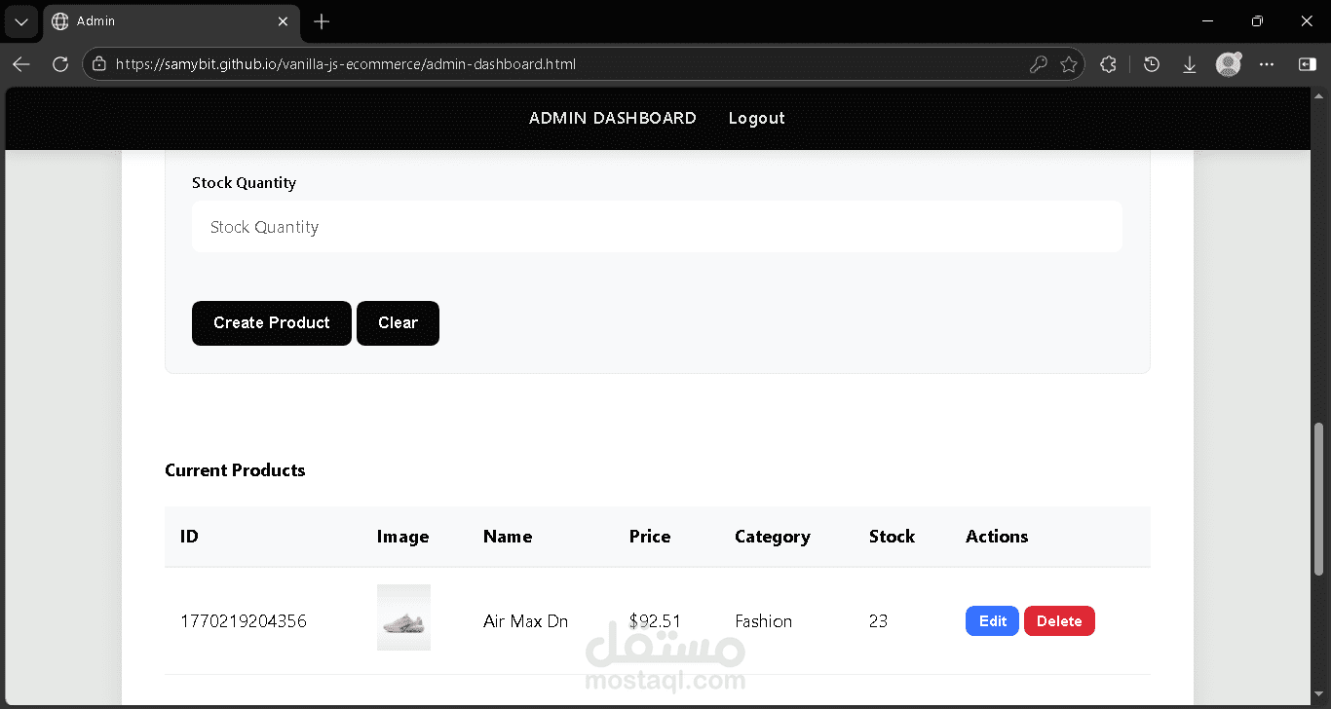
Task: Click the Logout navigation link
Action: pyautogui.click(x=756, y=118)
